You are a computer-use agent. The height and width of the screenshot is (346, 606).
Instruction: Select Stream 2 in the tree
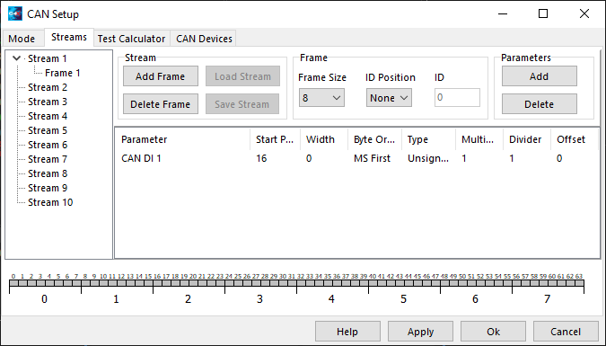click(x=48, y=87)
